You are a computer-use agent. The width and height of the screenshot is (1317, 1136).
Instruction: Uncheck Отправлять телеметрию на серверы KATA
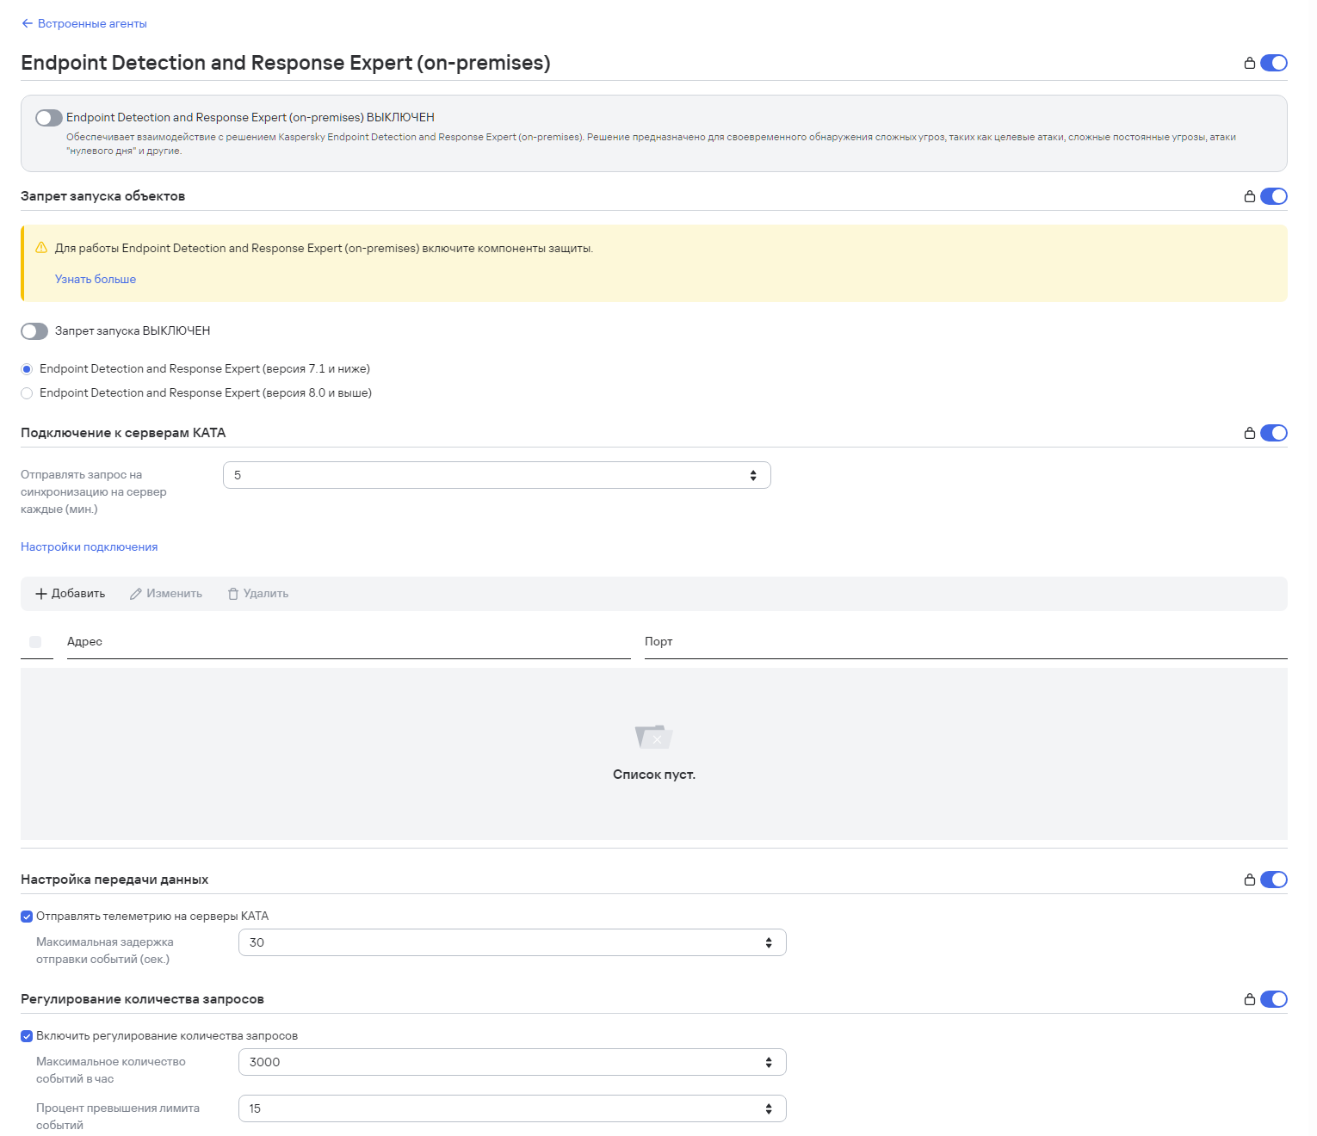tap(27, 917)
